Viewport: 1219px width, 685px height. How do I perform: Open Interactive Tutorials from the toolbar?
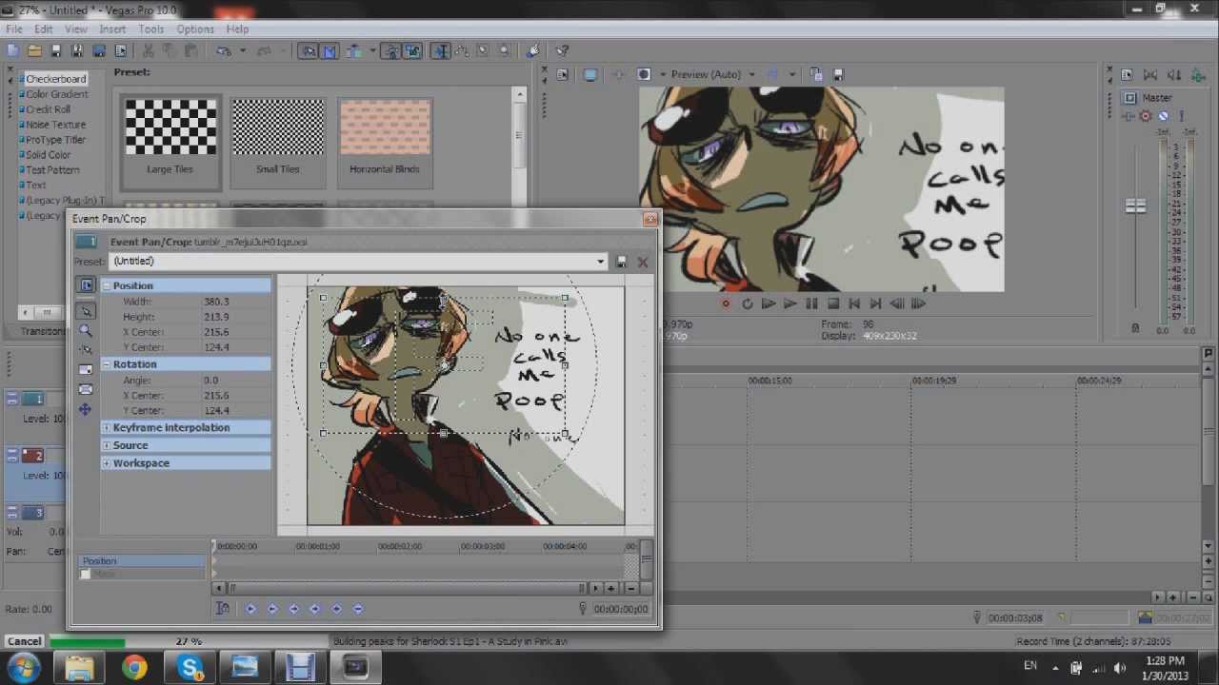pos(533,50)
